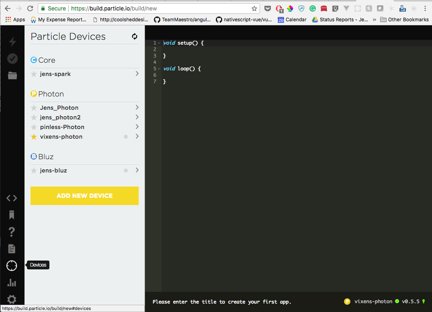Collapse the setup function fold arrow
The height and width of the screenshot is (312, 432).
click(159, 43)
